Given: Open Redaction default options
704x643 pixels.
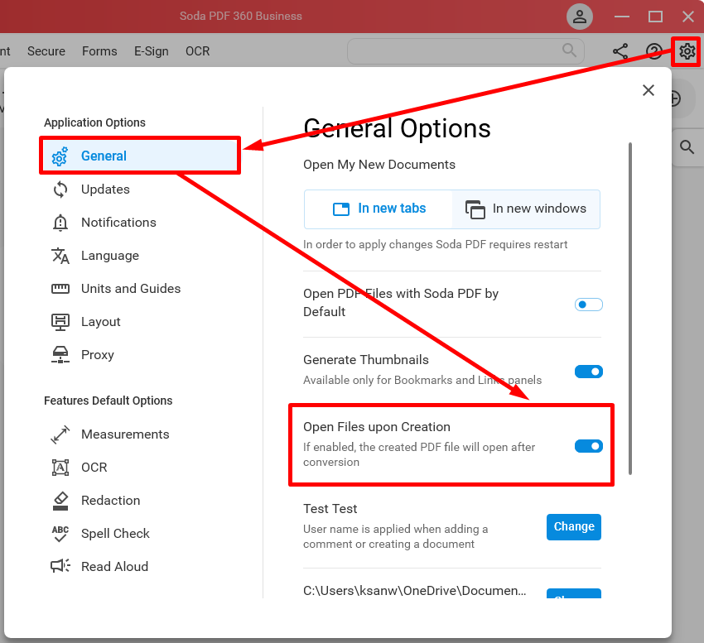Looking at the screenshot, I should click(x=110, y=501).
